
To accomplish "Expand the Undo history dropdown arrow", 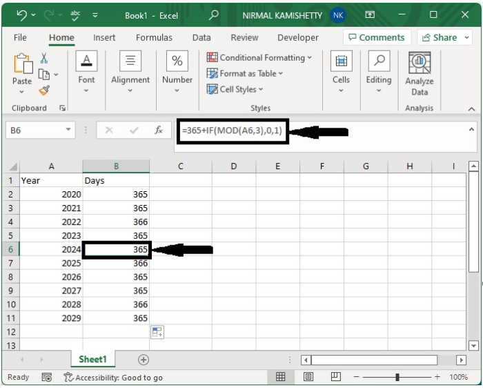I will pyautogui.click(x=33, y=14).
